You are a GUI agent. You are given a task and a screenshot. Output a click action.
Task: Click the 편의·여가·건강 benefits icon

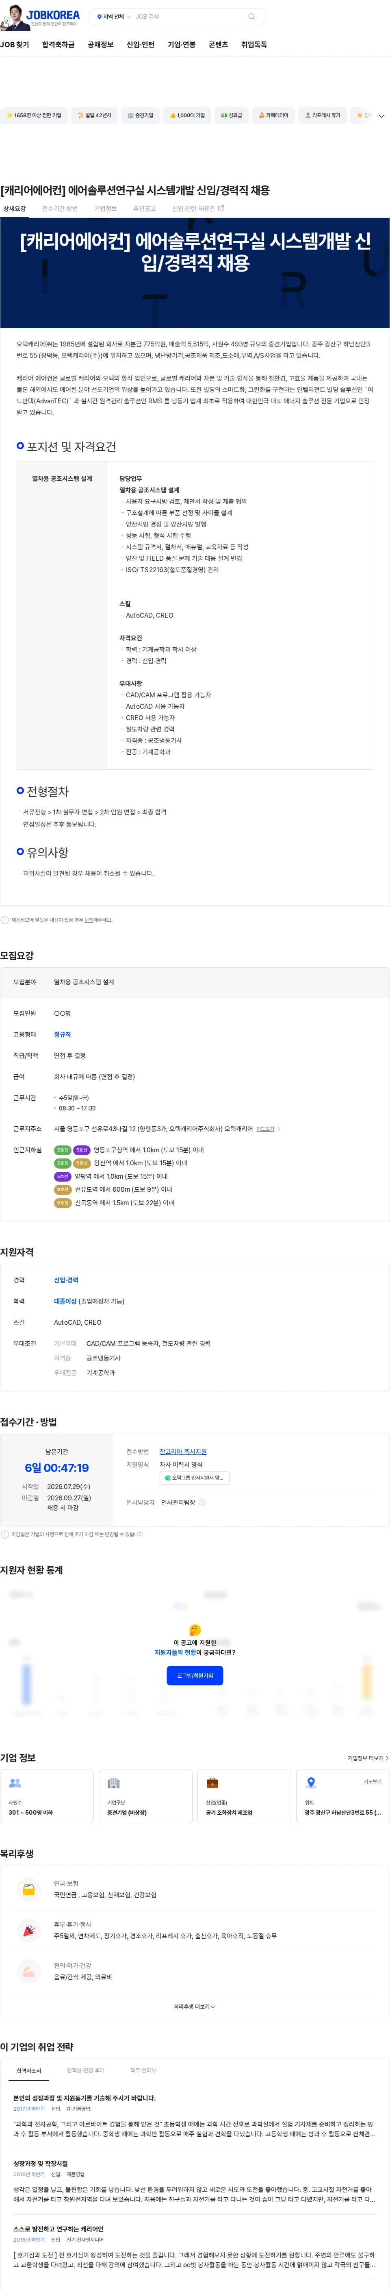pyautogui.click(x=28, y=1972)
